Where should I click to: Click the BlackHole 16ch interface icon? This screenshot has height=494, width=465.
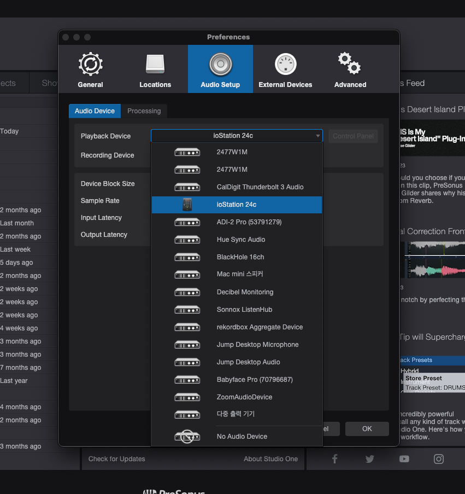coord(187,257)
